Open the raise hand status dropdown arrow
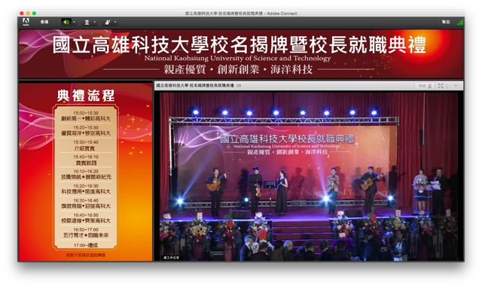The width and height of the screenshot is (482, 287). point(115,22)
